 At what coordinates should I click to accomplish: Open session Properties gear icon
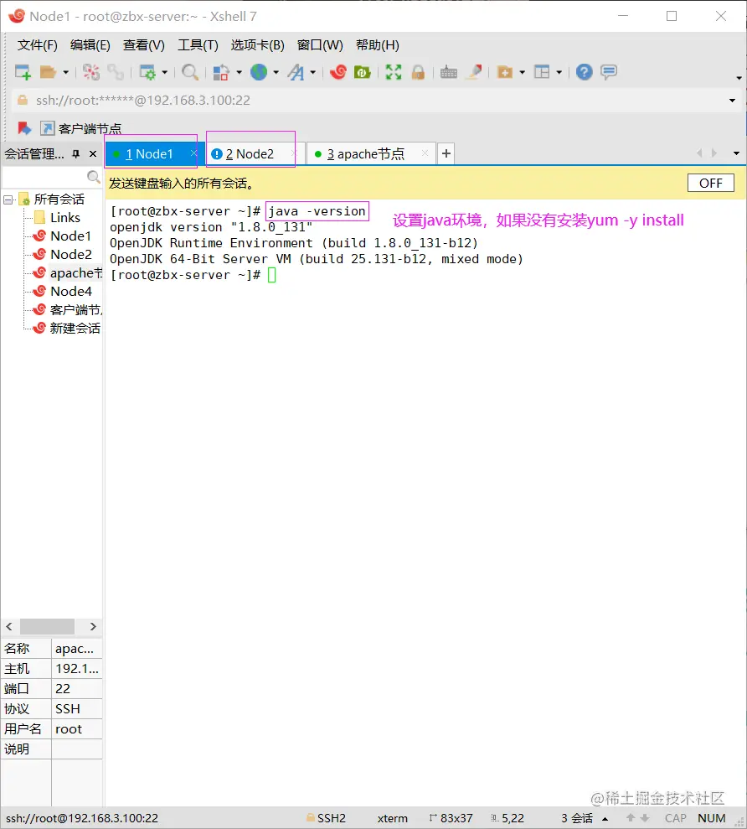[x=147, y=72]
